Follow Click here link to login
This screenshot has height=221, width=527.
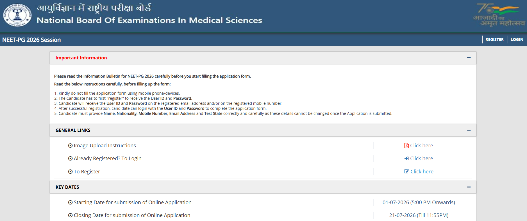tap(421, 159)
